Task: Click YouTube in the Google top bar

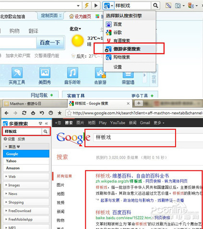Action: click(x=118, y=123)
